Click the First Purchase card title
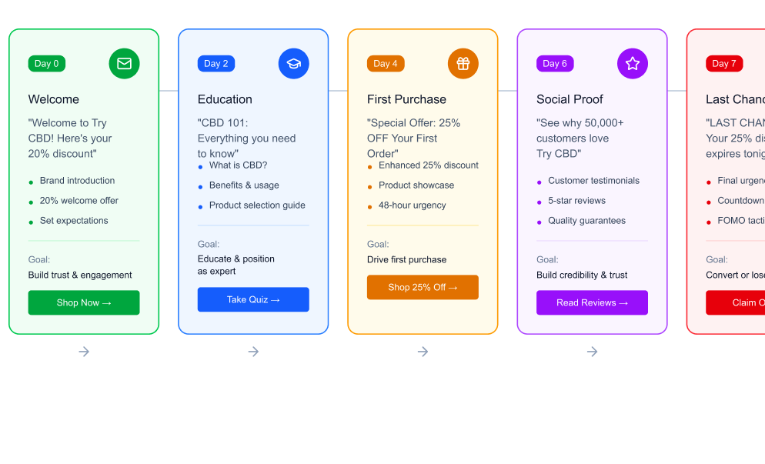765x464 pixels. (x=406, y=99)
